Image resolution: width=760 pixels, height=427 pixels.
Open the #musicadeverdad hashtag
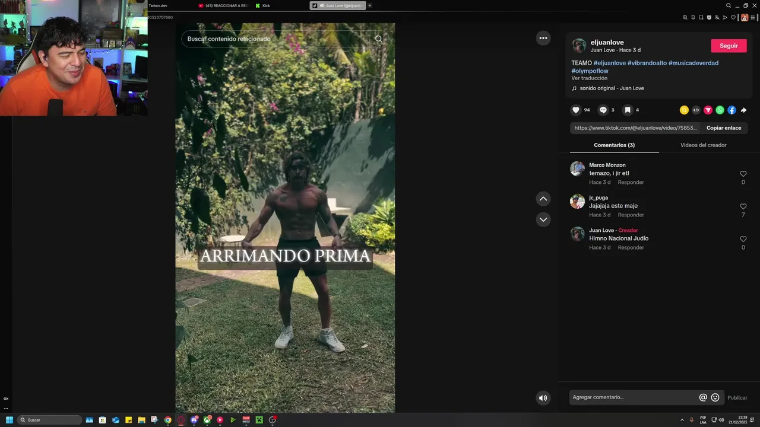(x=693, y=63)
